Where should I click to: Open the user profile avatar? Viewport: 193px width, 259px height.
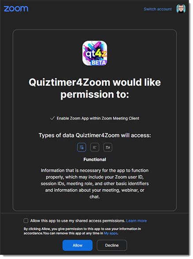tap(181, 9)
